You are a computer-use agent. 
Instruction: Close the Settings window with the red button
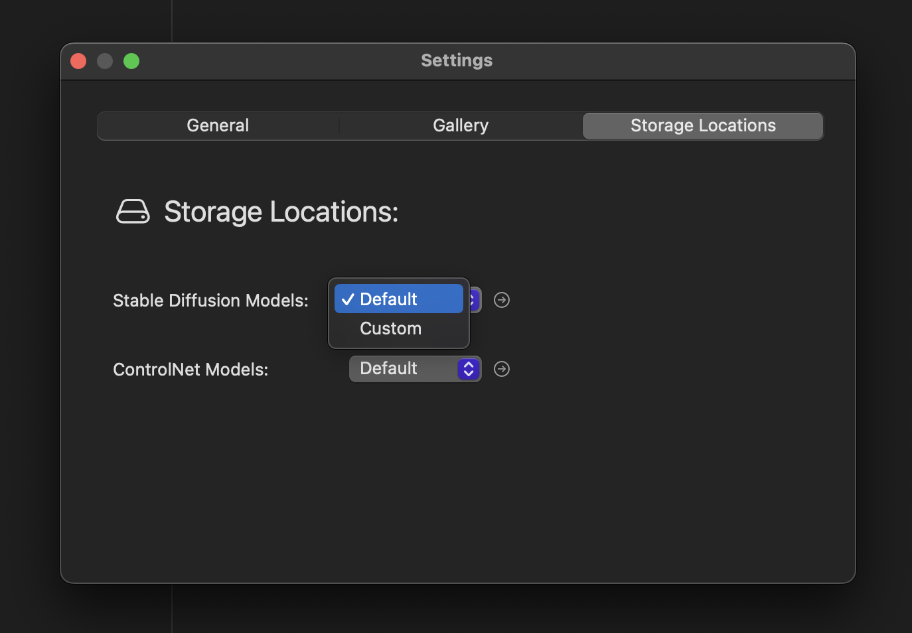78,61
